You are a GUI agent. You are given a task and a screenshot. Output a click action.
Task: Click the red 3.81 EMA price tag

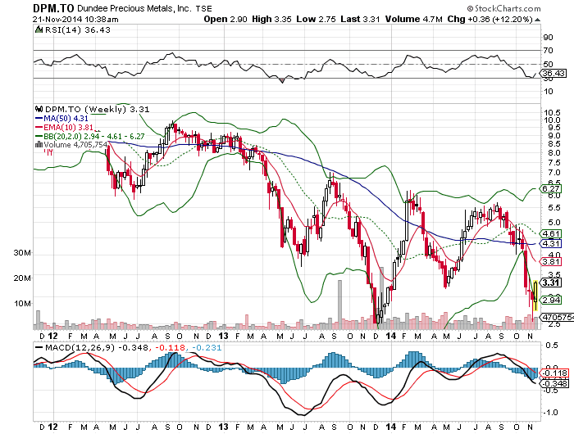pos(551,262)
